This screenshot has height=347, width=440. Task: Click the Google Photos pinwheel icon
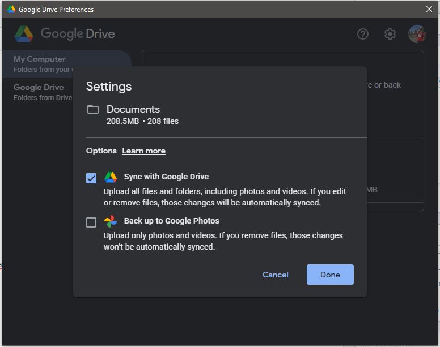(111, 221)
